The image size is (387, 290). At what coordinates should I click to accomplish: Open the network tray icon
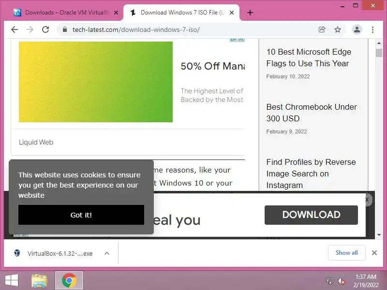tap(329, 281)
